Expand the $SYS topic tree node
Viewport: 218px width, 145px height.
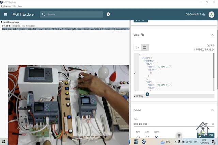3,26
